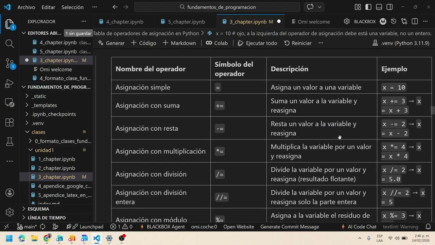
Task: Open Customize Layout icon
Action: pos(358,7)
